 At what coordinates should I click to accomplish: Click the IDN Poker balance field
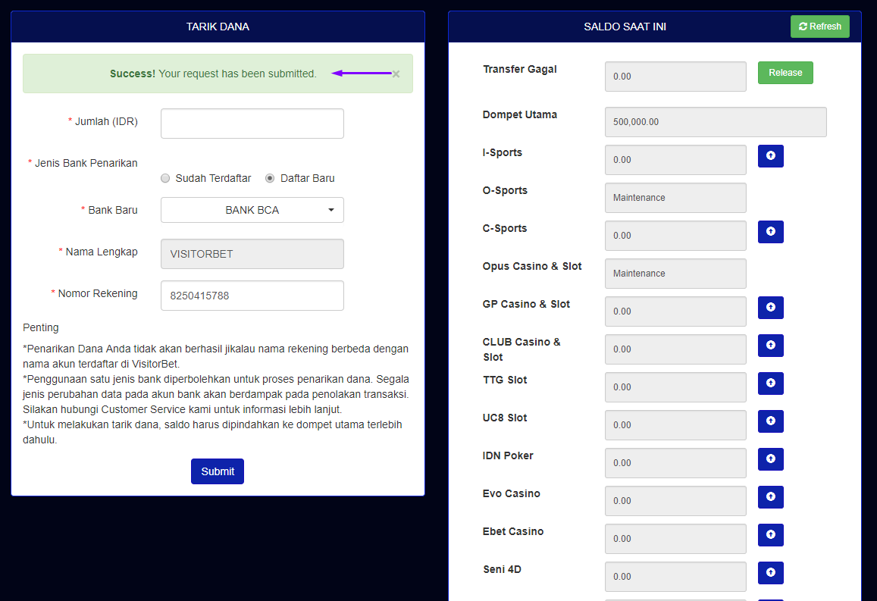click(x=675, y=463)
